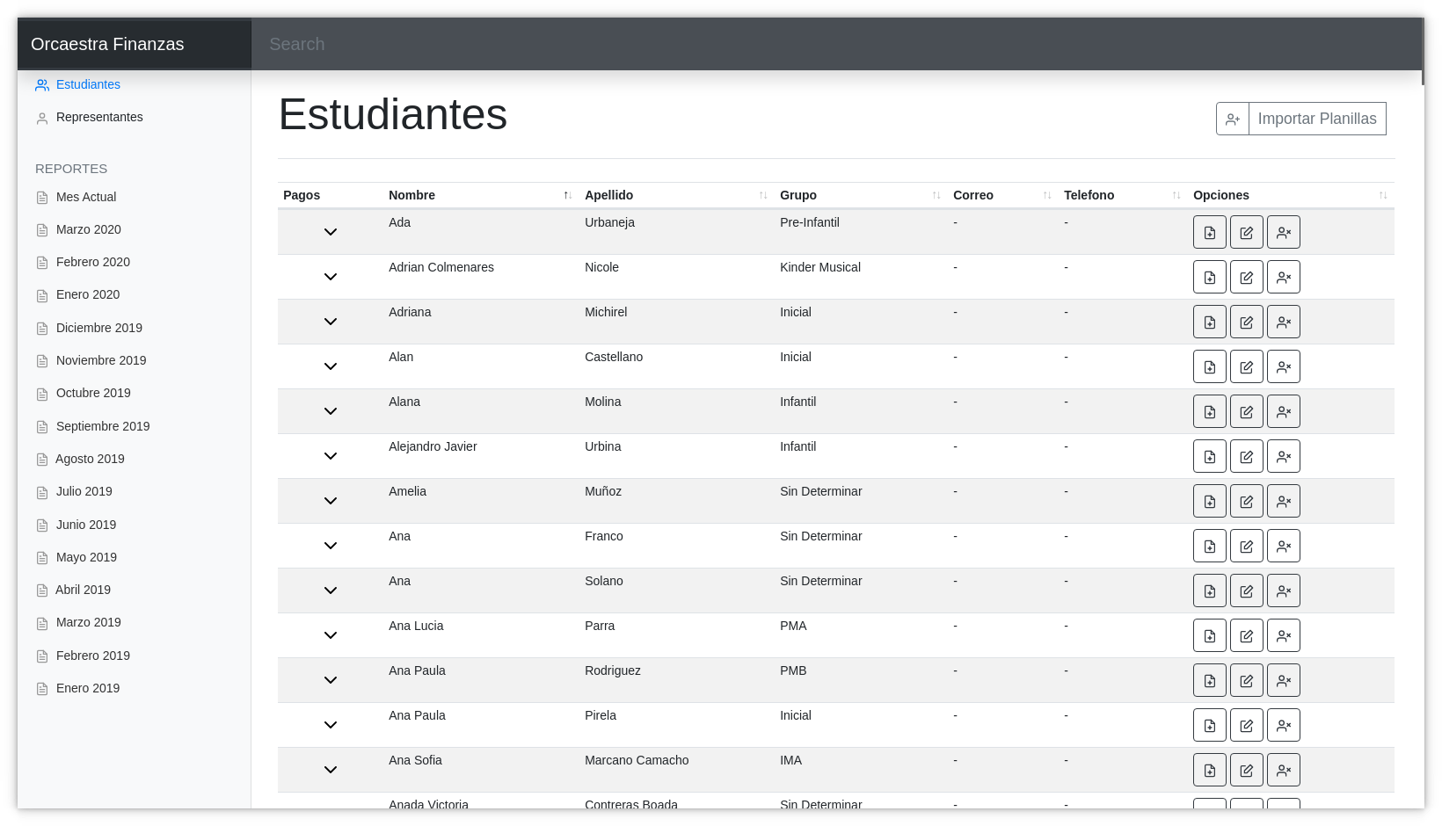Click the Importar Planillas button
1442x826 pixels.
1316,118
